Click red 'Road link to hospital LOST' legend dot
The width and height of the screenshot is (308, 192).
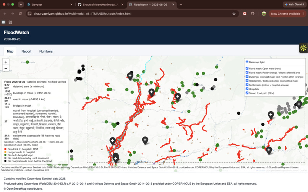pyautogui.click(x=5, y=149)
